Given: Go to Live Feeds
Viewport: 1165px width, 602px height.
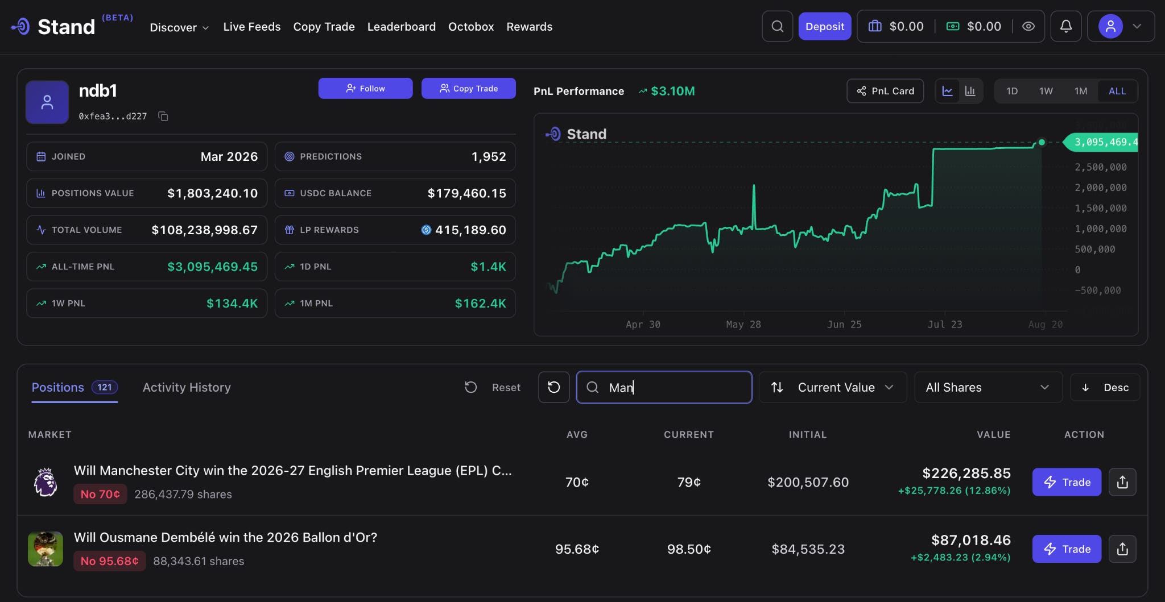Looking at the screenshot, I should pos(252,27).
